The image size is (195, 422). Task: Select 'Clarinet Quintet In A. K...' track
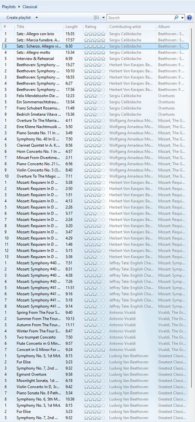tap(95, 145)
